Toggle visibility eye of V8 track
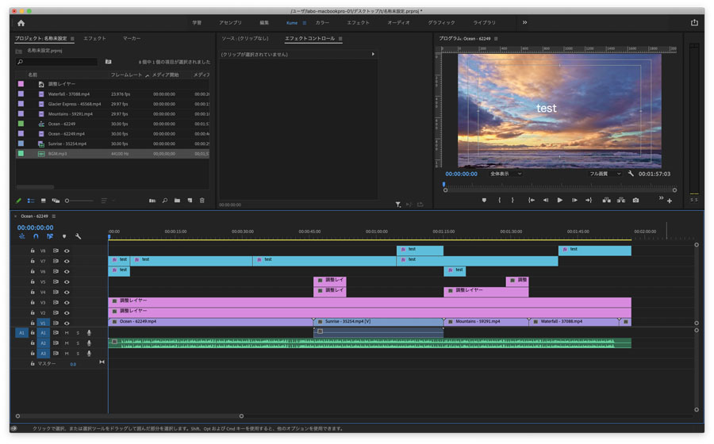 (x=67, y=251)
